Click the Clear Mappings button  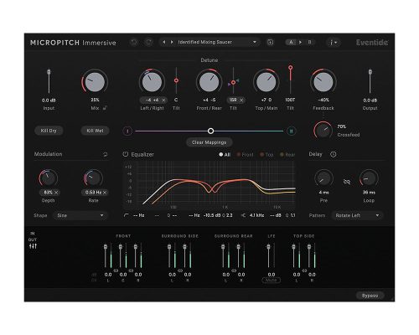point(209,142)
